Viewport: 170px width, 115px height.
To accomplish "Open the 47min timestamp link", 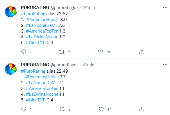I will [88, 65].
